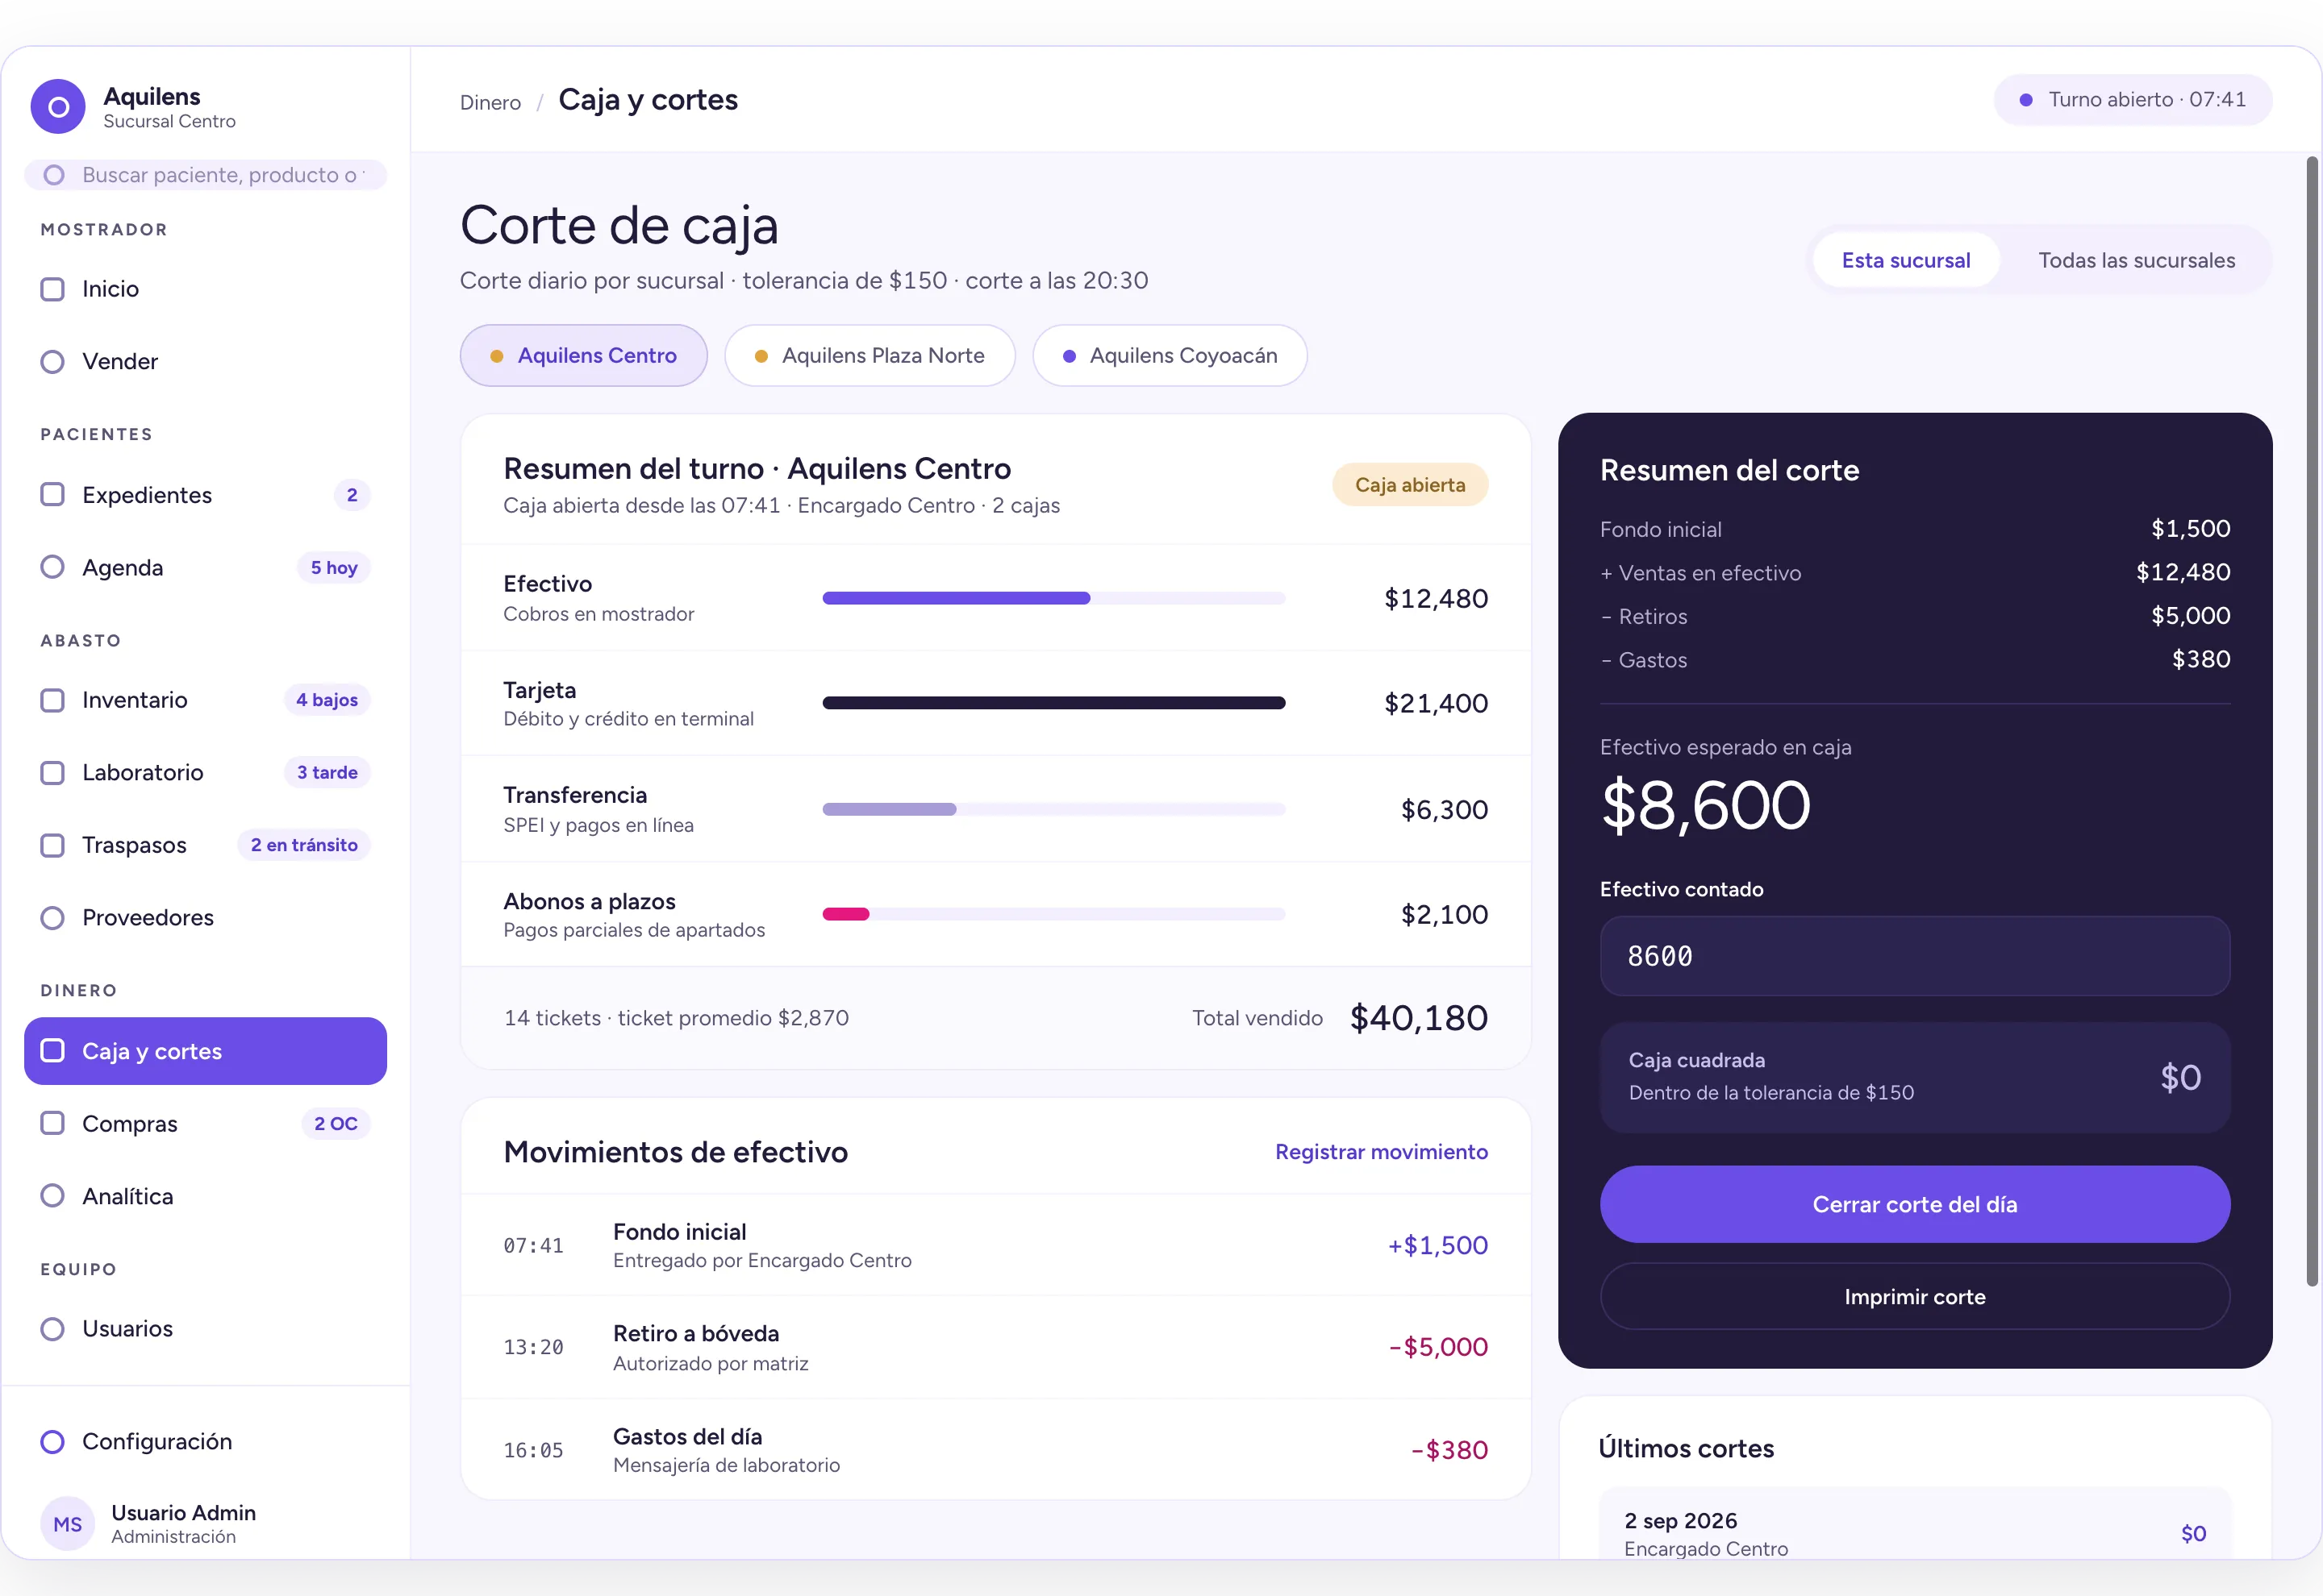The width and height of the screenshot is (2323, 1596).
Task: Click Registrar movimiento link
Action: coord(1381,1152)
